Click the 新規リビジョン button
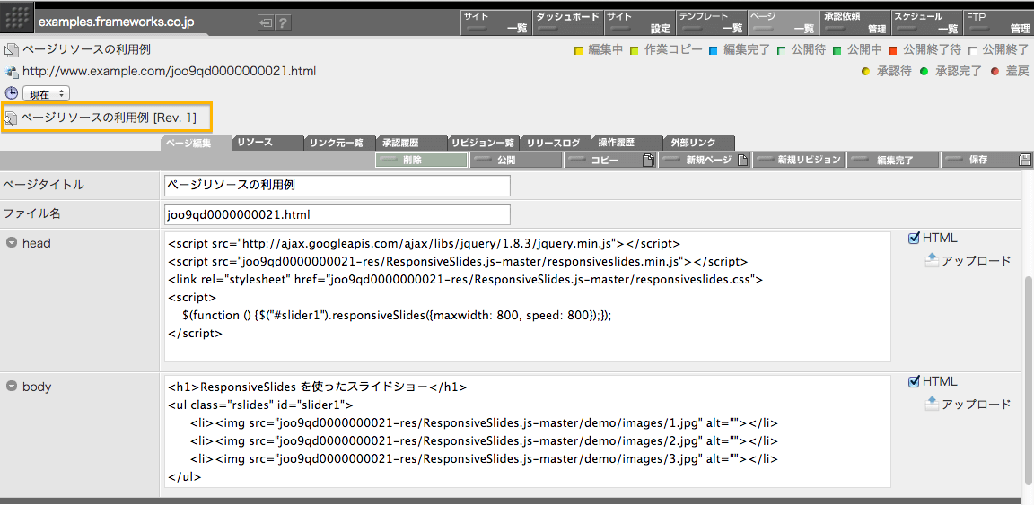The image size is (1034, 505). coord(799,161)
